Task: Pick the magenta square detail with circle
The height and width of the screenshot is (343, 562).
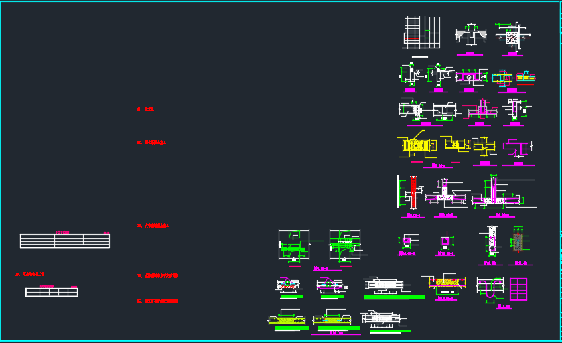Action: click(445, 242)
